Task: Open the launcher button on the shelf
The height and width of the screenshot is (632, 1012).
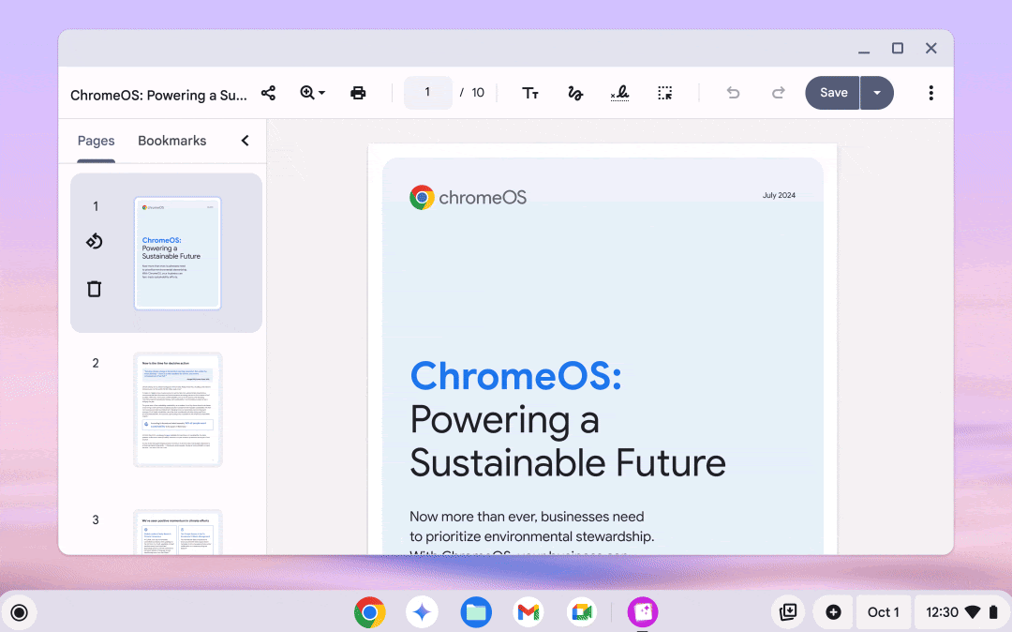Action: pos(20,612)
